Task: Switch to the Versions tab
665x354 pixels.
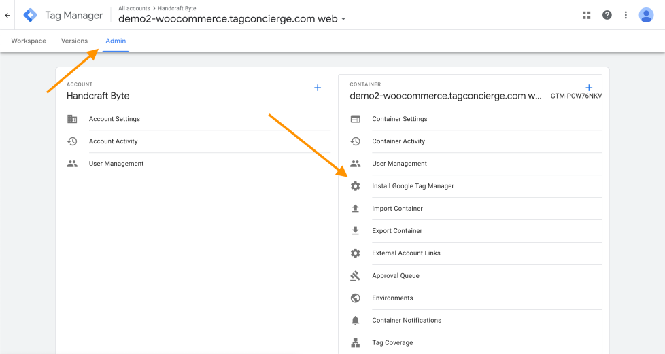Action: tap(74, 41)
